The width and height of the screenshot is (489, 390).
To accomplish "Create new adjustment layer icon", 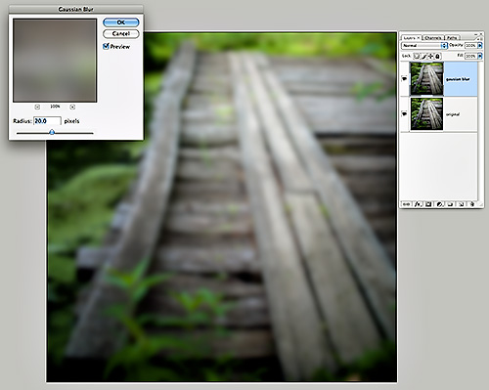I will point(440,204).
